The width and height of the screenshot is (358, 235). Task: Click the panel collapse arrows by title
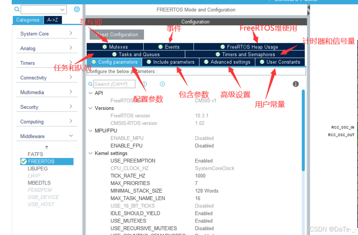309,10
